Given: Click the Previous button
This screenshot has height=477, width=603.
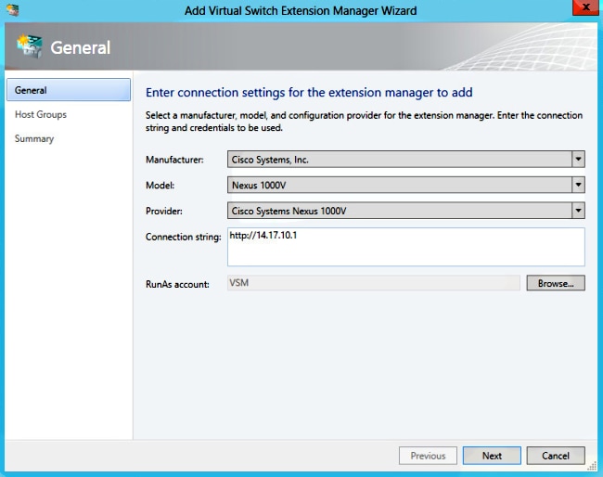Looking at the screenshot, I should 428,456.
